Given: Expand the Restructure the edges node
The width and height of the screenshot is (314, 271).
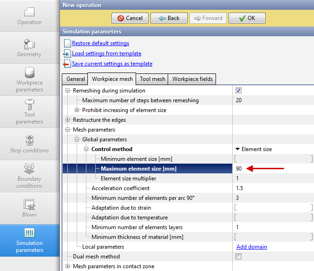Looking at the screenshot, I should 68,120.
